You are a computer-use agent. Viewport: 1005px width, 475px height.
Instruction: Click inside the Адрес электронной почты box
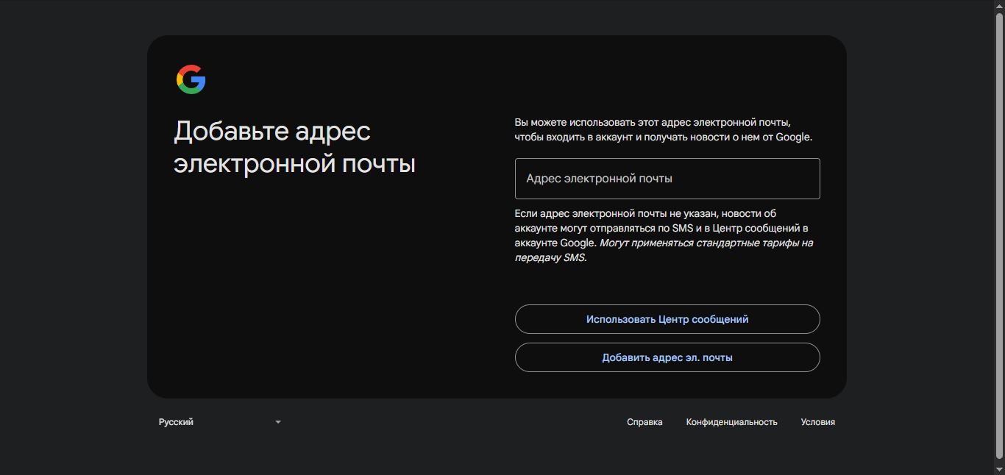tap(667, 179)
